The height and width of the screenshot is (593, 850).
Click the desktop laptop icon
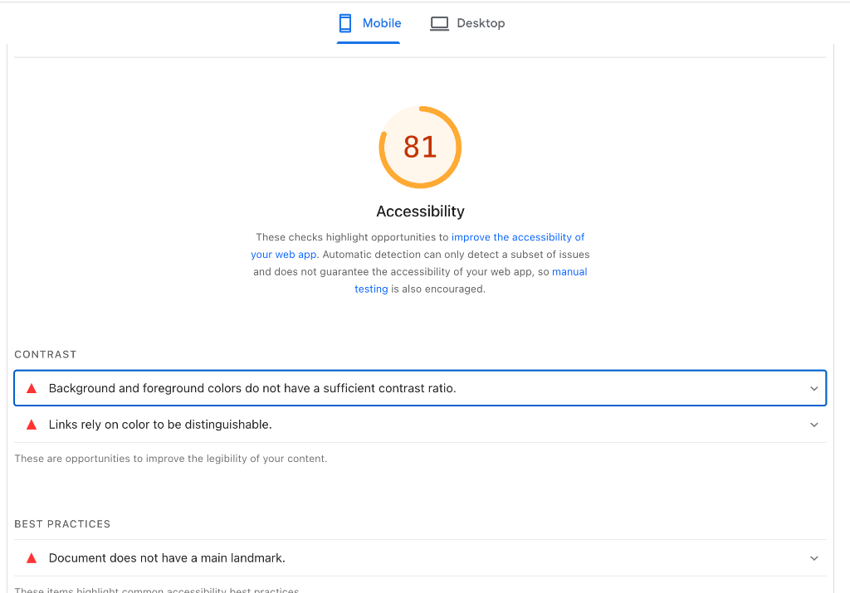(439, 23)
